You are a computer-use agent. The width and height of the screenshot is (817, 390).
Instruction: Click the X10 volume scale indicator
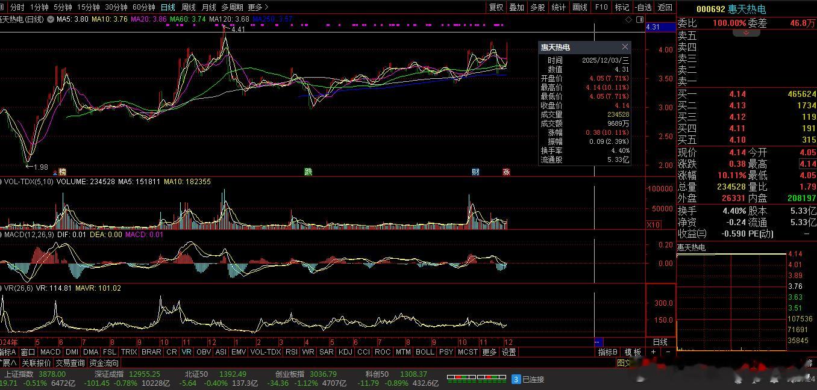click(653, 224)
